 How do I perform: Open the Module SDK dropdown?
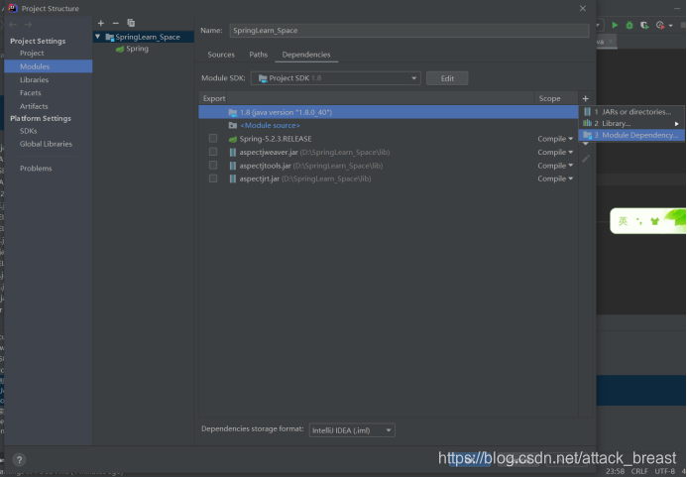(336, 78)
